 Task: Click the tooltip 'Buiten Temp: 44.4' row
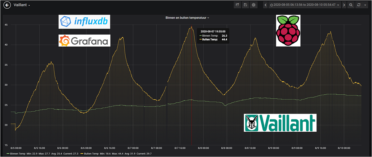[x=213, y=39]
